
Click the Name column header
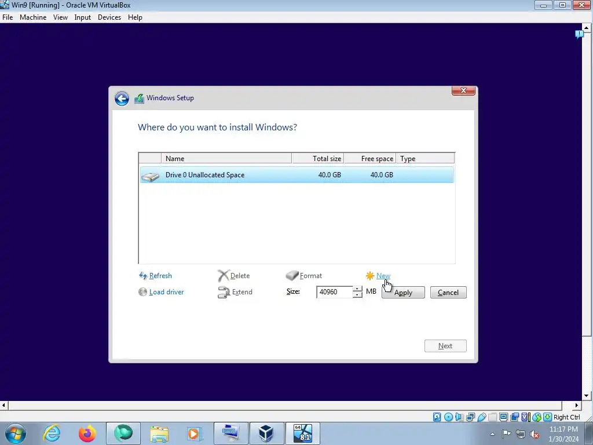[x=226, y=159]
